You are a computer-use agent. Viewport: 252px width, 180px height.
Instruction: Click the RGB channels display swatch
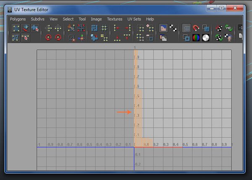(196, 38)
